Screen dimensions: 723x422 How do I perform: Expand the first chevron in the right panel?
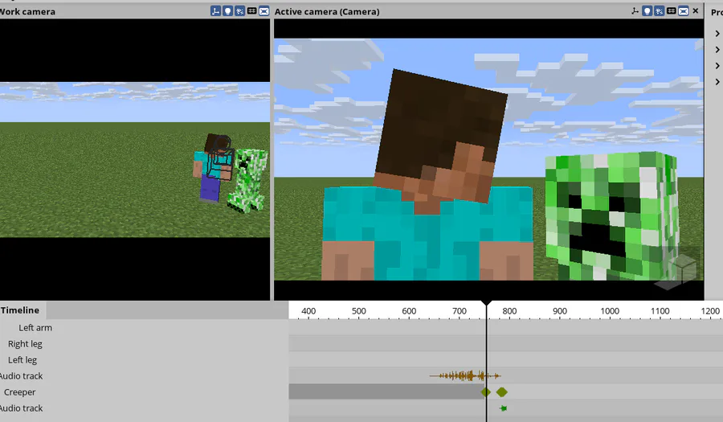pyautogui.click(x=717, y=34)
